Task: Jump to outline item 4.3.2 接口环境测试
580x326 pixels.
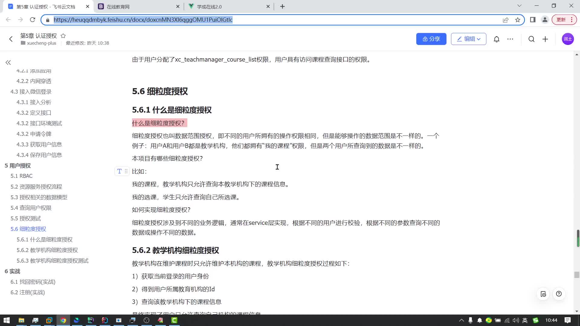Action: pyautogui.click(x=39, y=123)
